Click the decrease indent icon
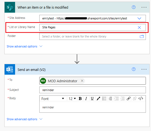 coord(122,99)
